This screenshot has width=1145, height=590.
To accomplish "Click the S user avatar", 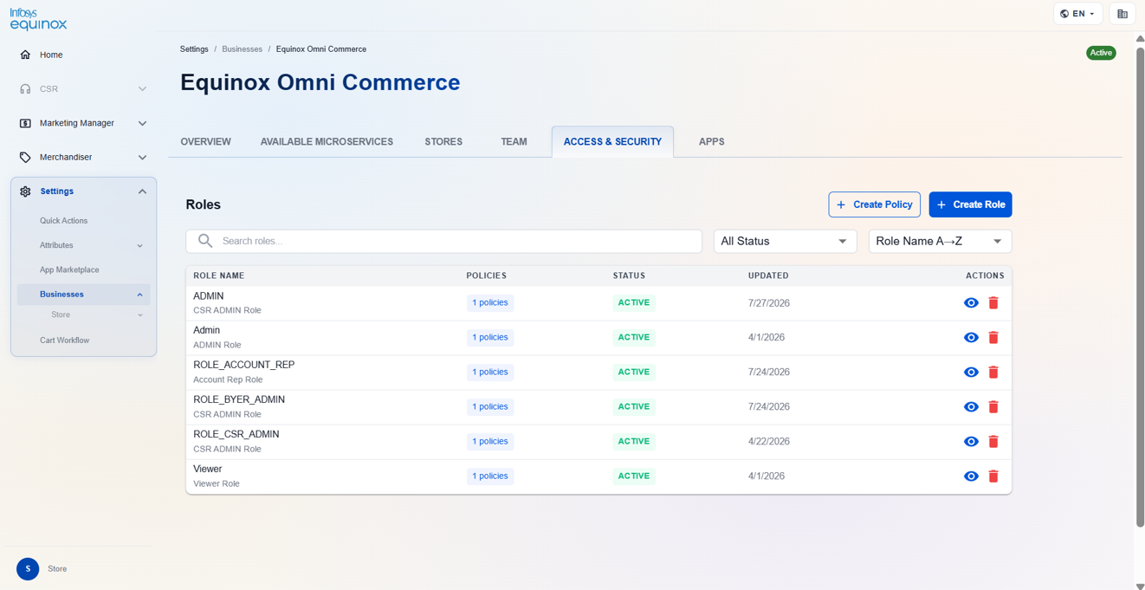I will pyautogui.click(x=28, y=569).
